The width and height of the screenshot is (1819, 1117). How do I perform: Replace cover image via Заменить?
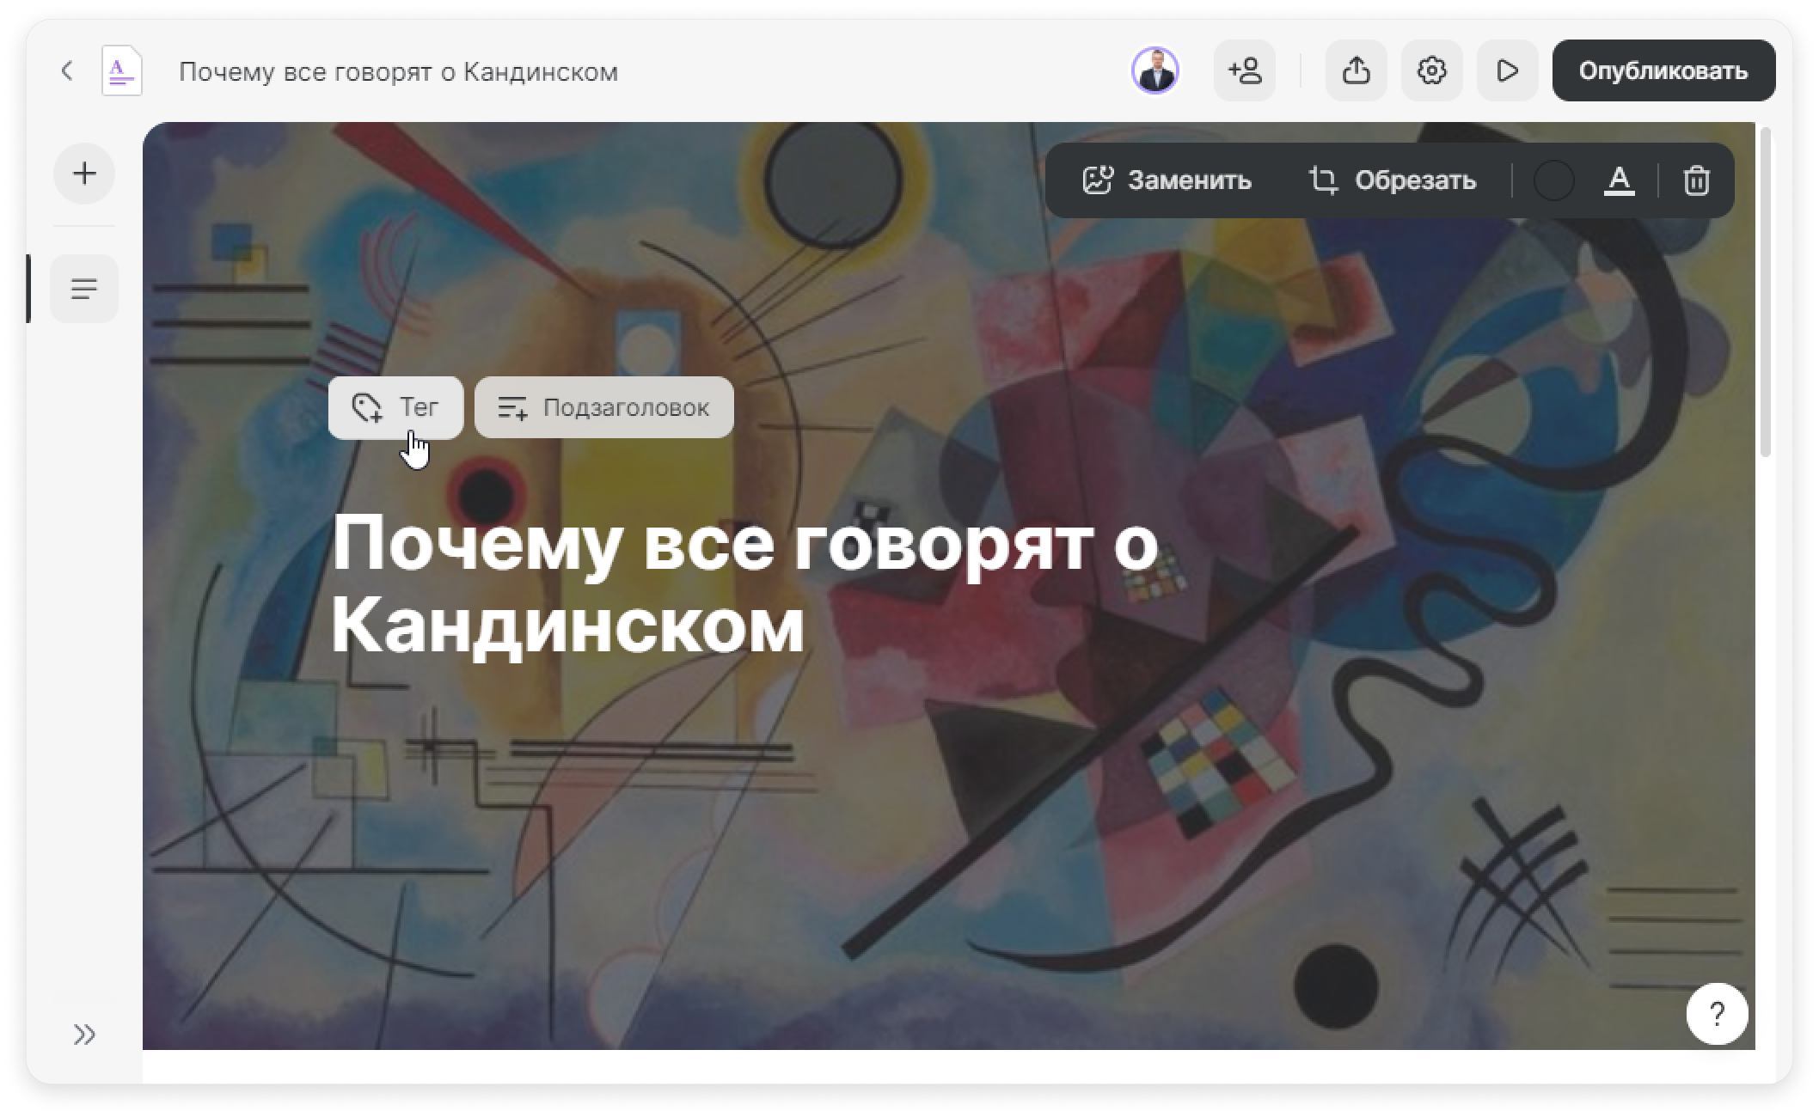[1167, 180]
